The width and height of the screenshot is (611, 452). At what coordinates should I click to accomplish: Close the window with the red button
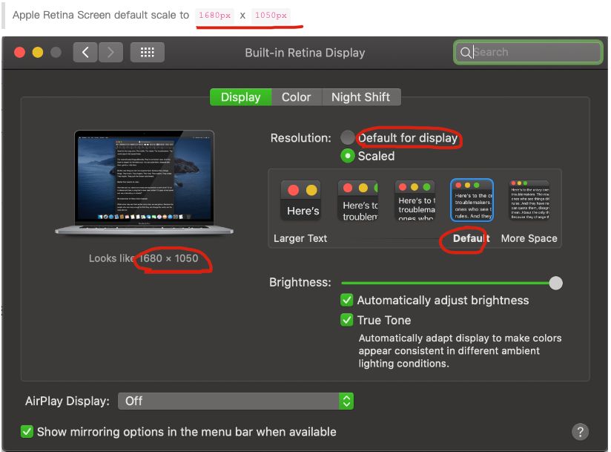pyautogui.click(x=19, y=52)
